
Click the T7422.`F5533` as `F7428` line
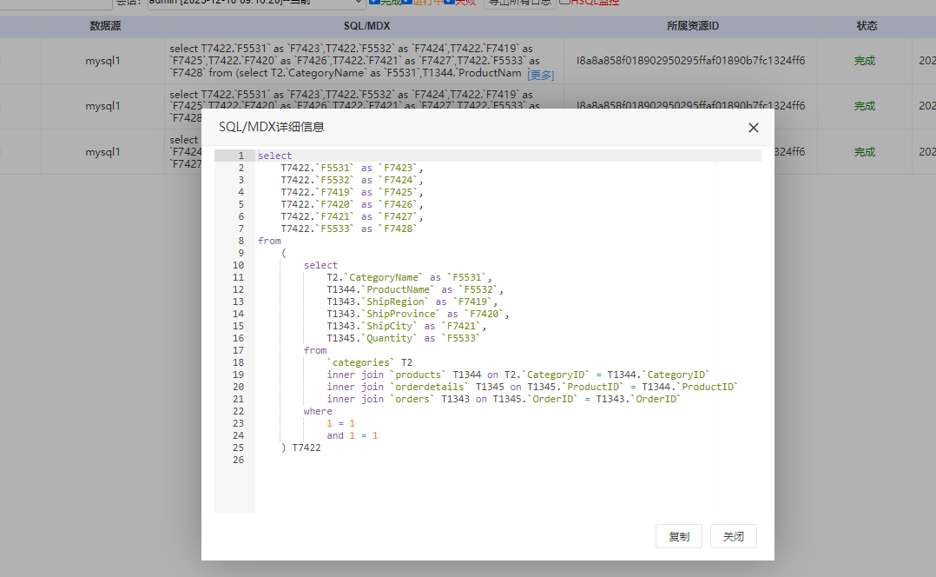pyautogui.click(x=349, y=229)
